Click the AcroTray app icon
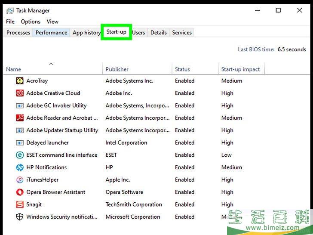This screenshot has width=313, height=235. tap(20, 81)
